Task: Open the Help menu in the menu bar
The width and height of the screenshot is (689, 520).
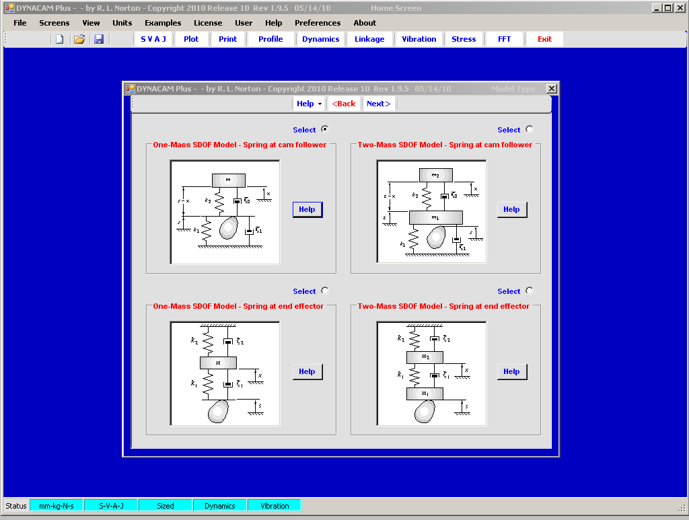Action: tap(273, 23)
